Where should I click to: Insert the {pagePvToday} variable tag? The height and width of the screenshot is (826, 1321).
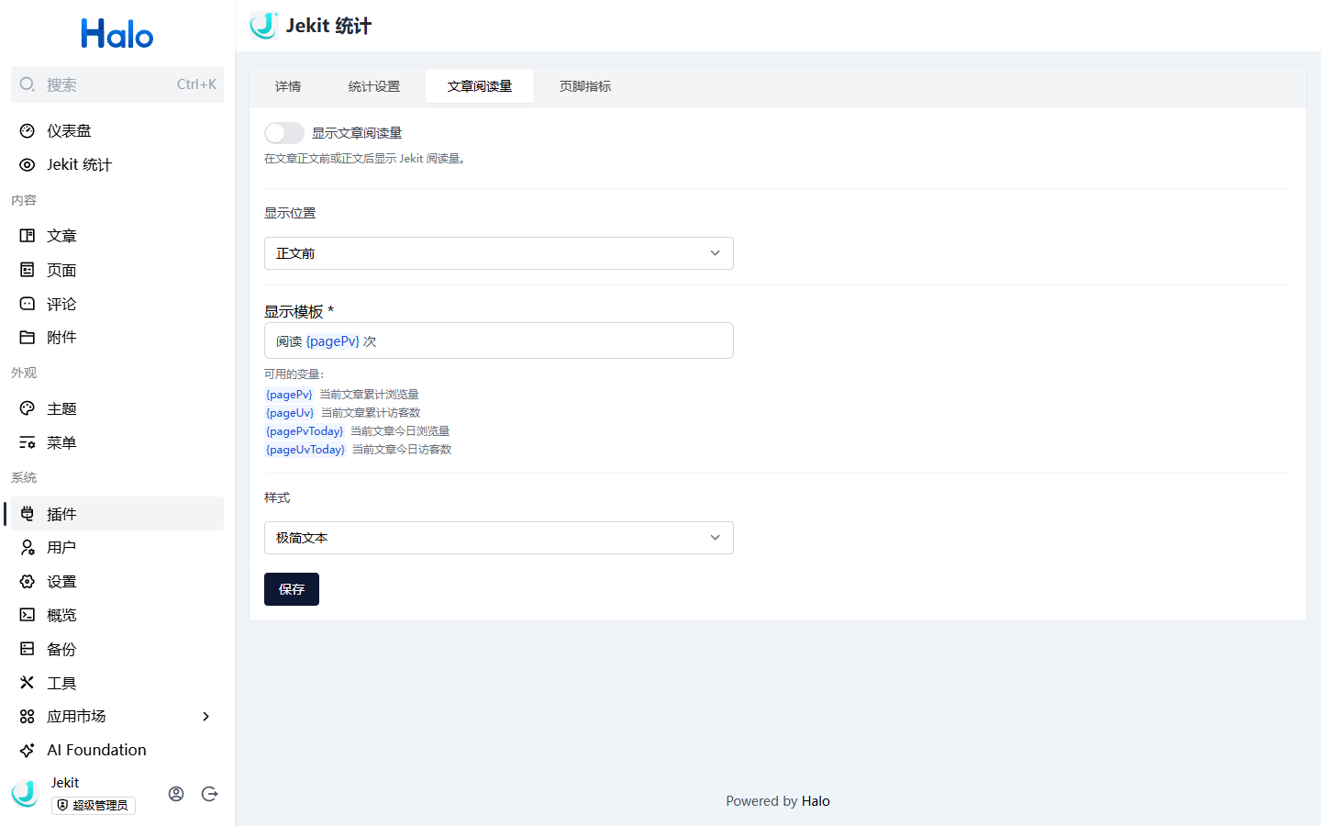point(305,431)
